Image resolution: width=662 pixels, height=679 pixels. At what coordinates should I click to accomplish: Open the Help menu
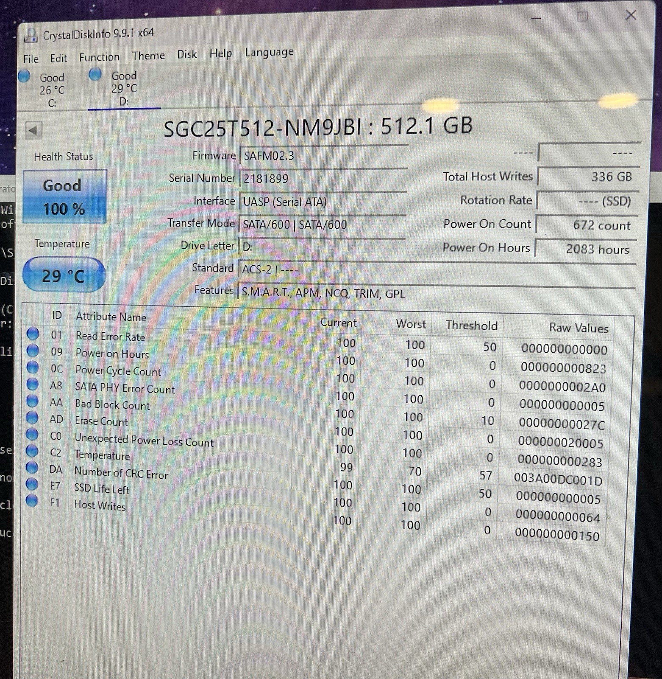pyautogui.click(x=221, y=53)
